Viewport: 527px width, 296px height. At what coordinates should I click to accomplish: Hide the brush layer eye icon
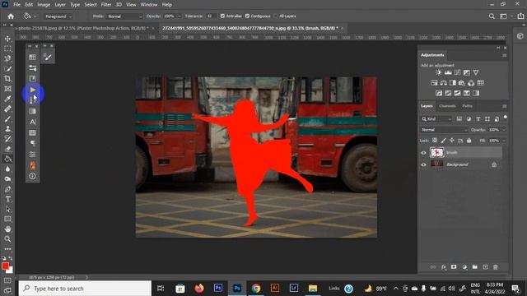coord(423,153)
